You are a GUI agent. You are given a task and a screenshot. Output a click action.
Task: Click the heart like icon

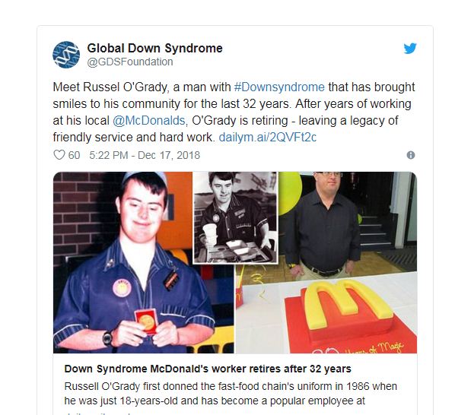(x=59, y=155)
